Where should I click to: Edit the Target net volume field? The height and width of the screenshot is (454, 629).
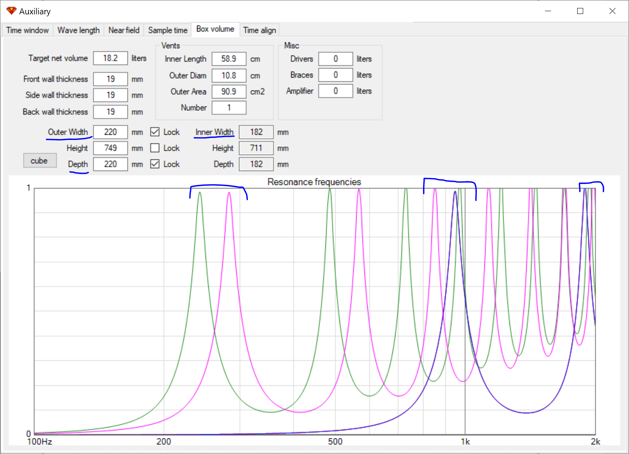click(110, 58)
